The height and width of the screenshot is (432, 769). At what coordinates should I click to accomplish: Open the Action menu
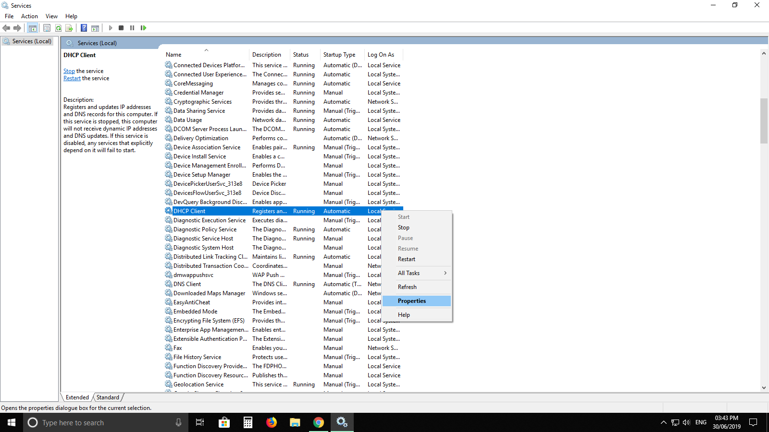[29, 16]
